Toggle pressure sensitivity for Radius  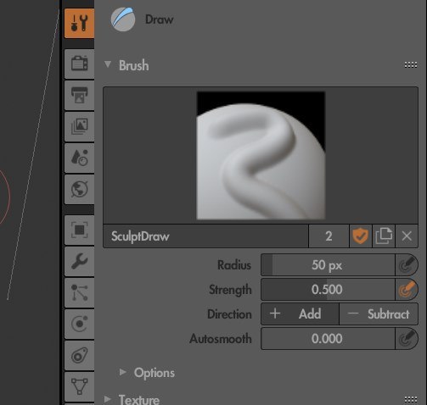pyautogui.click(x=407, y=265)
